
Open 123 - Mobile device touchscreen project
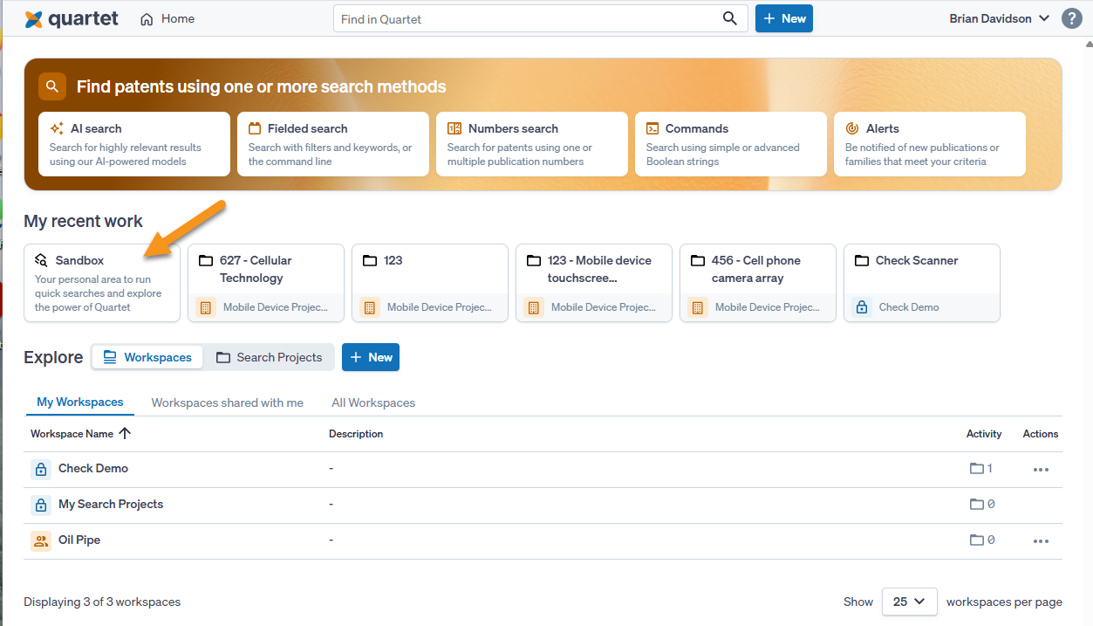pos(594,283)
